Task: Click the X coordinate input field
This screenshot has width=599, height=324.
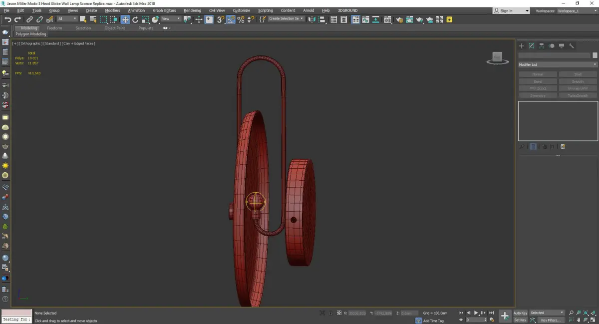Action: [x=357, y=313]
